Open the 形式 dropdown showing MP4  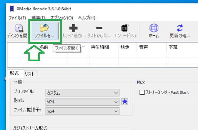82,102
